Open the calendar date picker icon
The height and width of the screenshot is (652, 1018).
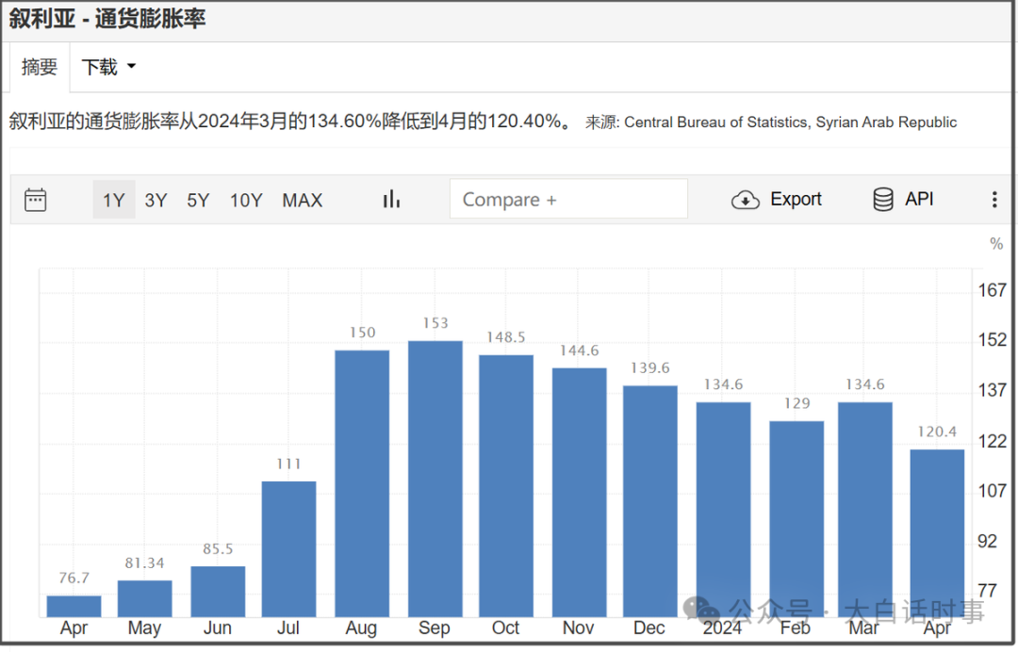tap(36, 200)
